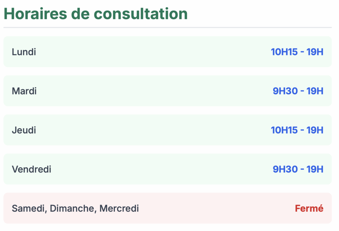Click Jeudi's closing time 19H
The width and height of the screenshot is (339, 231).
pyautogui.click(x=315, y=130)
